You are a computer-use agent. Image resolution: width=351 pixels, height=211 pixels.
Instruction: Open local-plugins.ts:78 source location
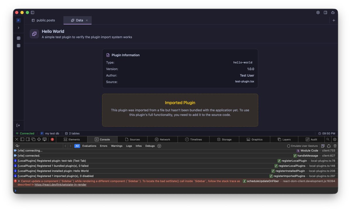(x=323, y=161)
